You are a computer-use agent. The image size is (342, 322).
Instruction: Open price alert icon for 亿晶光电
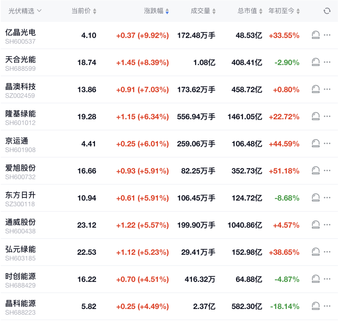point(315,35)
